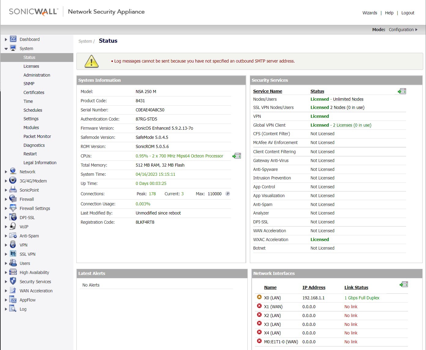Click the High Availability icon in the sidebar
Screen dimensions: 426x350
point(13,272)
